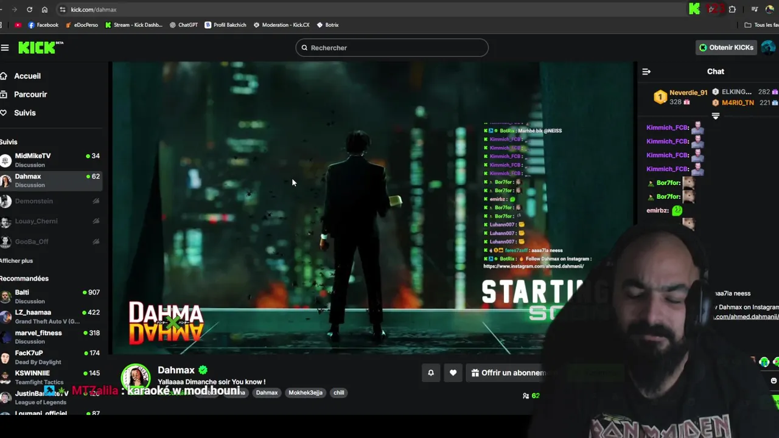Image resolution: width=779 pixels, height=438 pixels.
Task: Click the browser reload button
Action: point(29,10)
